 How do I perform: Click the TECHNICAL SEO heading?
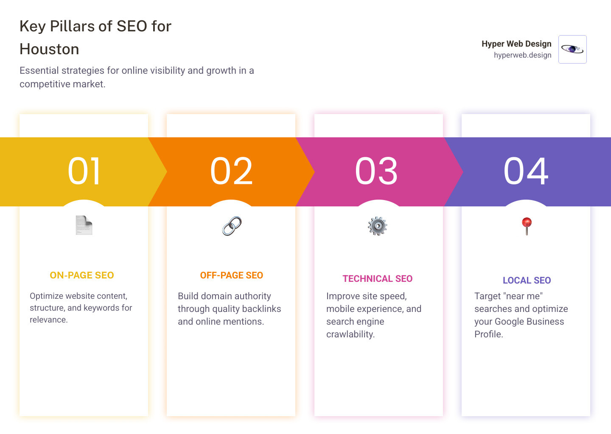pyautogui.click(x=378, y=279)
